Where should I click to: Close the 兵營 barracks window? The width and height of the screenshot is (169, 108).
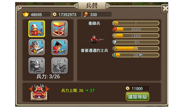165,8
